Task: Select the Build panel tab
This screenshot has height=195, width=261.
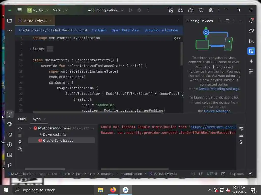Action: click(x=22, y=119)
